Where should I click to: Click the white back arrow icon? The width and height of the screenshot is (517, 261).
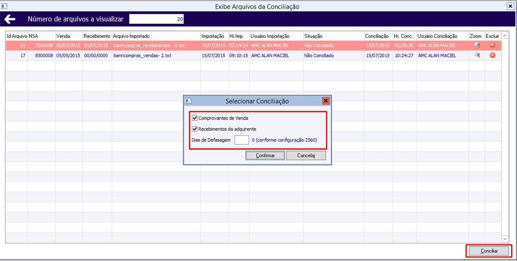tap(10, 19)
